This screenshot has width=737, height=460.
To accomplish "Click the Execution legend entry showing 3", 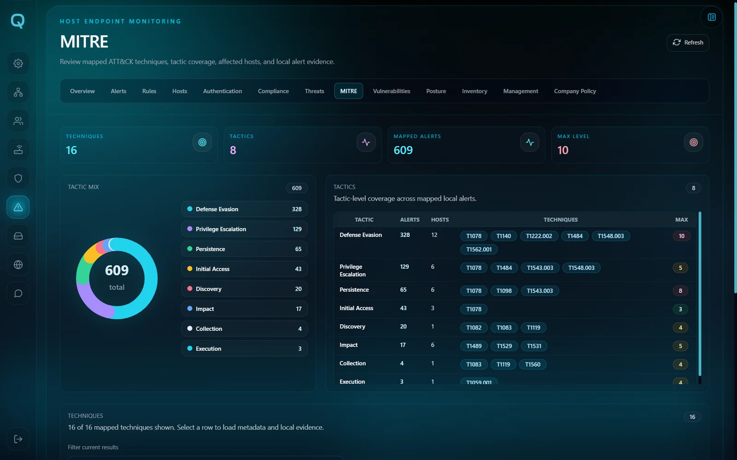I will [x=244, y=349].
